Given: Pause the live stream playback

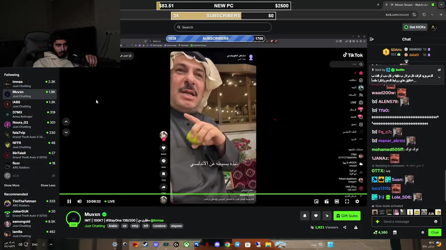Looking at the screenshot, I should coord(69,201).
